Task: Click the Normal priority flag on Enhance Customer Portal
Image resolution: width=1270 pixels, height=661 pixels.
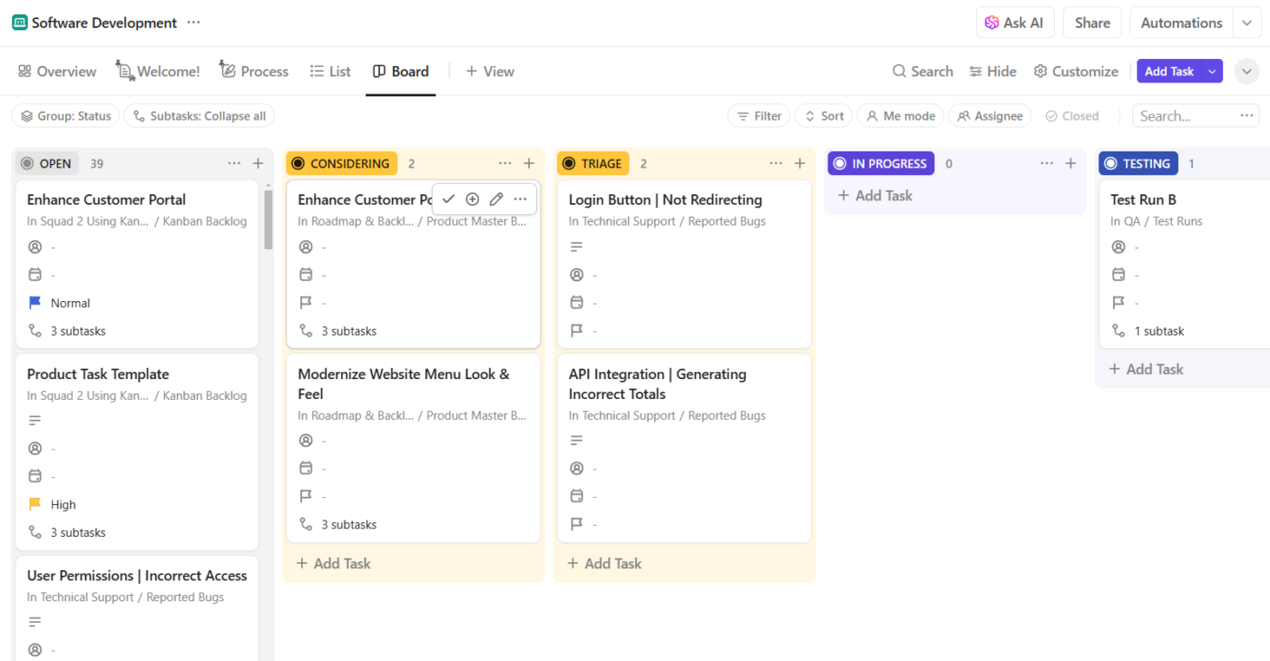Action: click(x=35, y=303)
